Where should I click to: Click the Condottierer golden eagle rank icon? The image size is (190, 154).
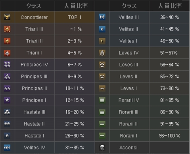click(7, 17)
